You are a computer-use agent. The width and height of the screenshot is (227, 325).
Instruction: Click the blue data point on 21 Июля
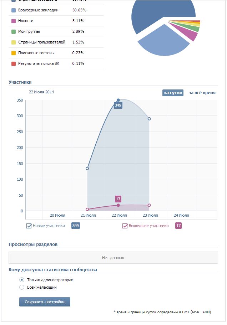tap(87, 168)
